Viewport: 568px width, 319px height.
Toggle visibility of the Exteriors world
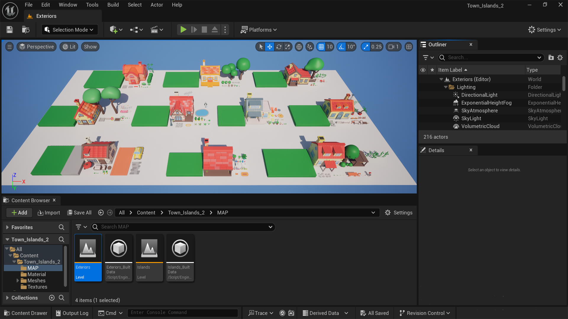(423, 79)
